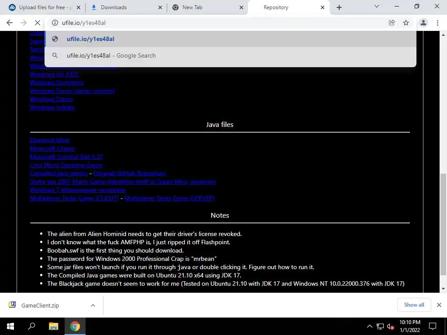Open File Explorer from taskbar

pyautogui.click(x=54, y=326)
